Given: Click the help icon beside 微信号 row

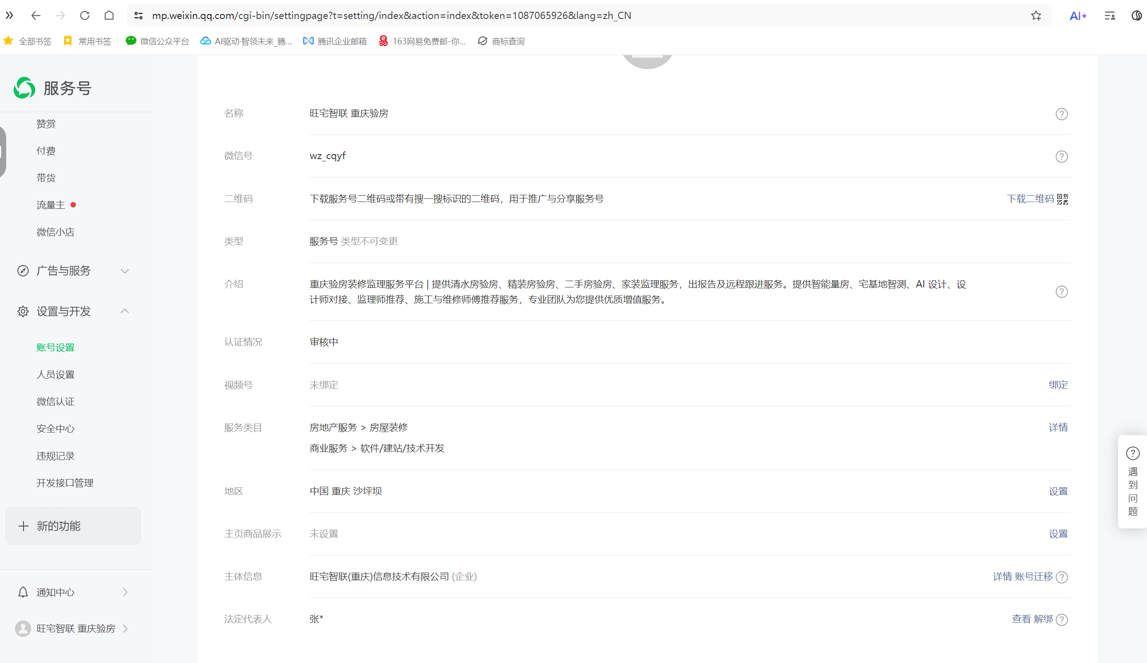Looking at the screenshot, I should [1061, 156].
